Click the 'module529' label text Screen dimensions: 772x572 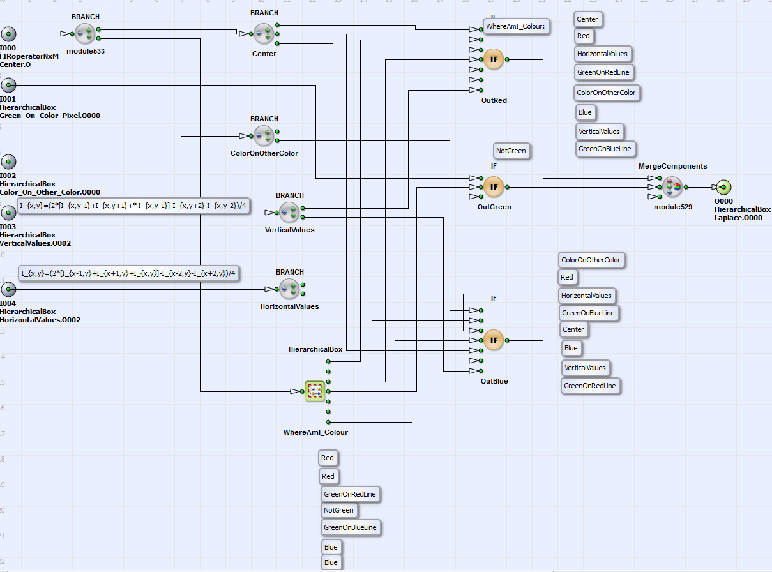pos(673,207)
